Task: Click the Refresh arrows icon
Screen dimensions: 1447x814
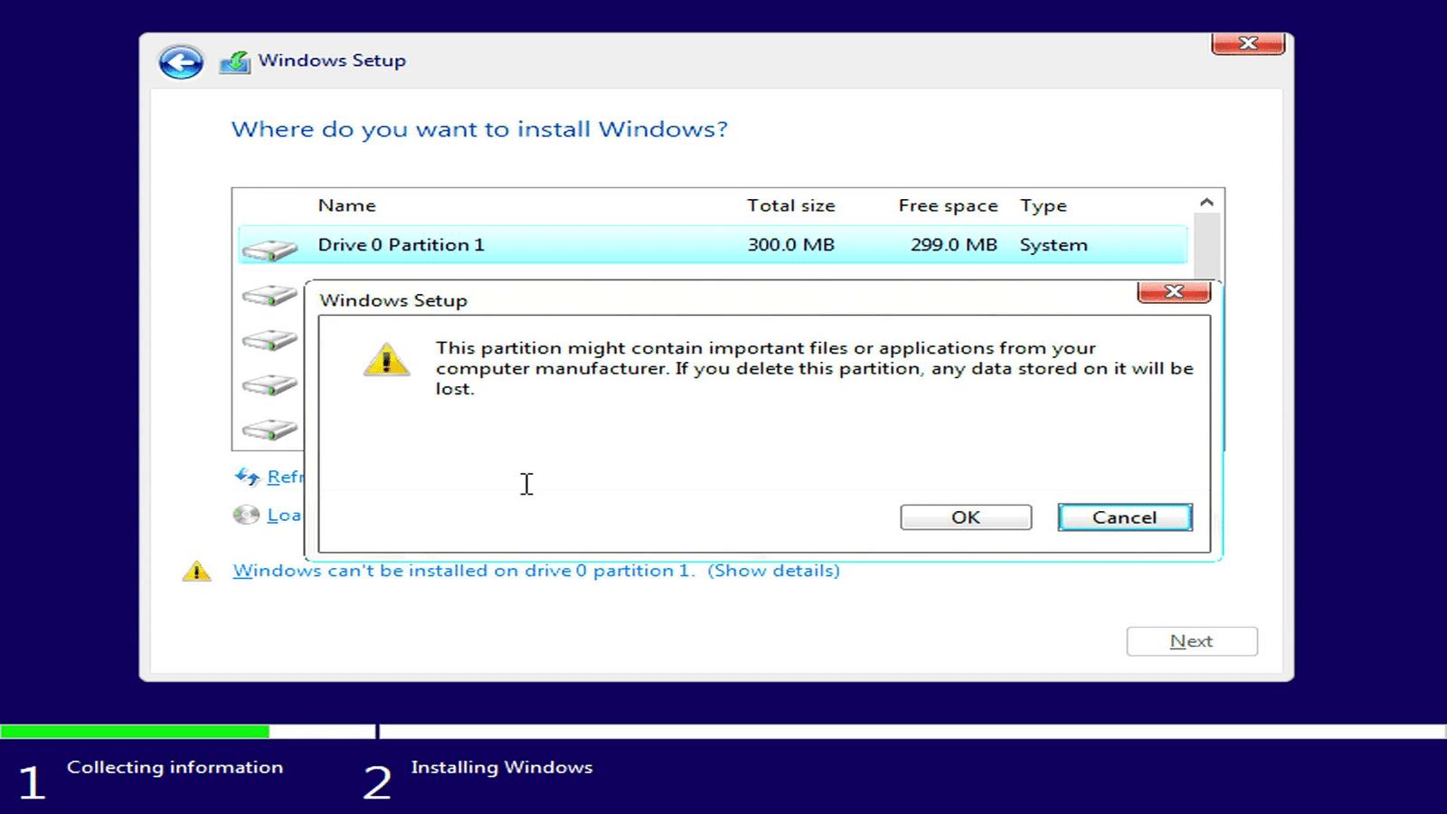Action: click(x=247, y=477)
